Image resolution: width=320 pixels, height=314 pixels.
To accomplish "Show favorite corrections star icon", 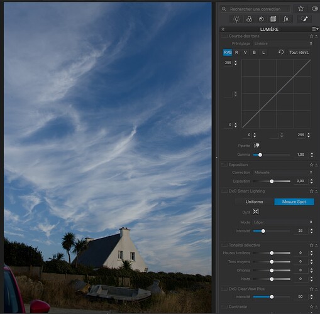I will tap(301, 9).
